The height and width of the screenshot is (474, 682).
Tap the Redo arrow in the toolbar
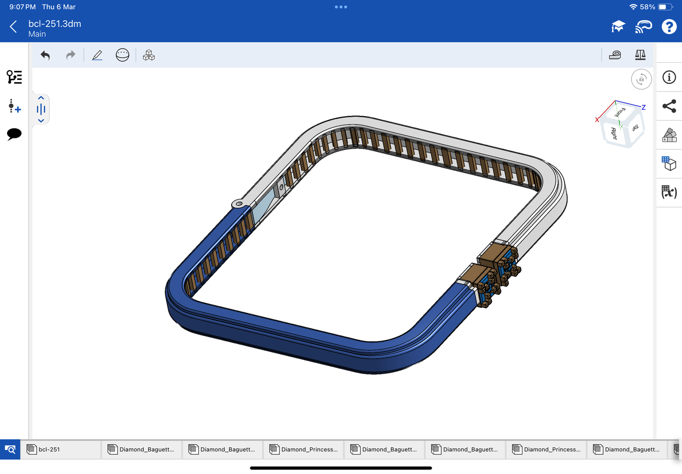pyautogui.click(x=70, y=55)
